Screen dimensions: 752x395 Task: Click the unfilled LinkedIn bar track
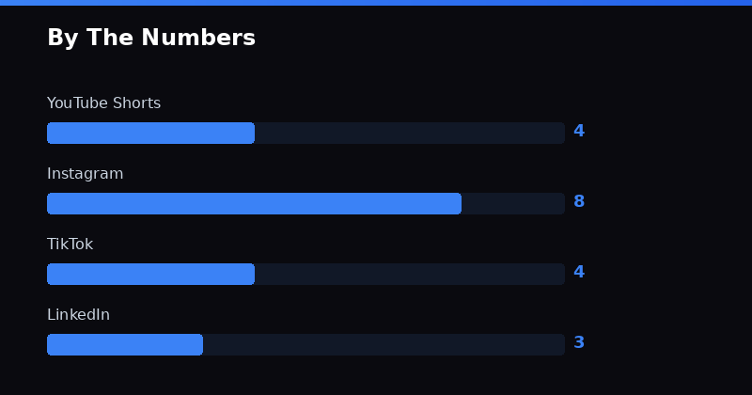click(x=384, y=344)
